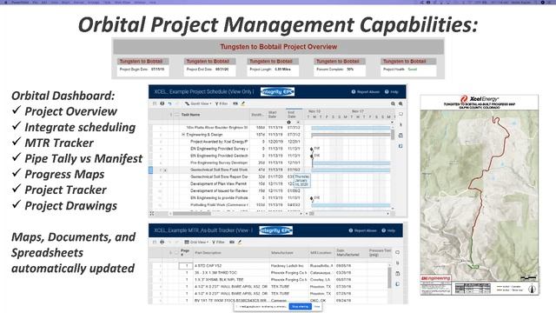
Task: Open Grid View dropdown in MTR Tracker
Action: (196, 242)
